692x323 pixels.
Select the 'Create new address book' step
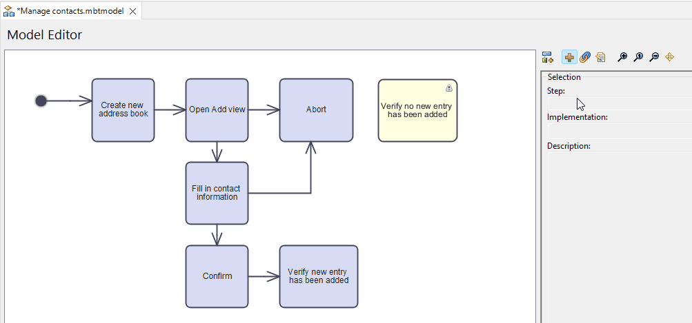point(123,110)
